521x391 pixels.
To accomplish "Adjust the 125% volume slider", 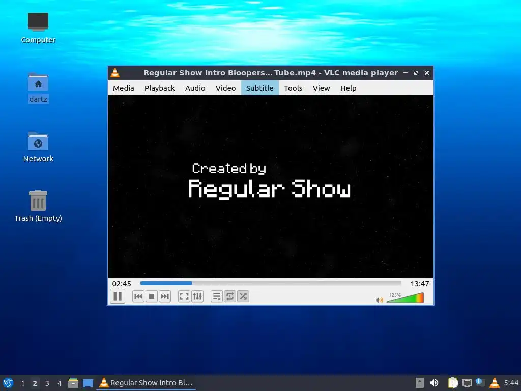I will (x=405, y=298).
